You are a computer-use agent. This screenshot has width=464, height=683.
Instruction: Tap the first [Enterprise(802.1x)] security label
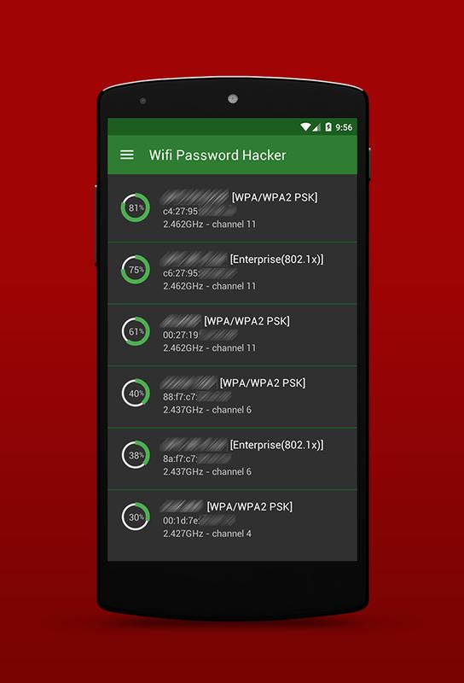coord(277,260)
